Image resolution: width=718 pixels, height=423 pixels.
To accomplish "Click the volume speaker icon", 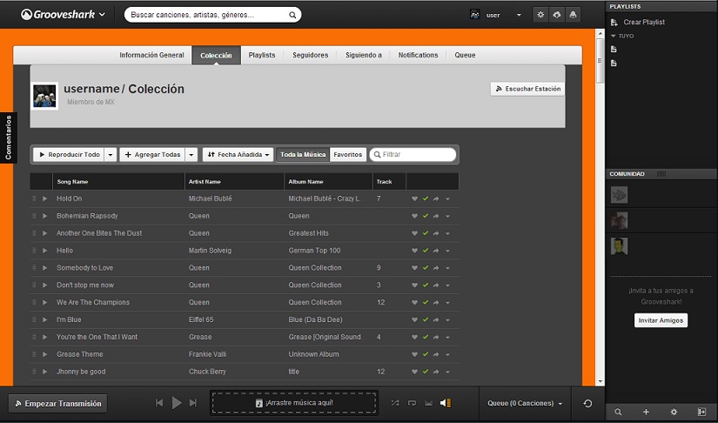I will click(x=445, y=403).
